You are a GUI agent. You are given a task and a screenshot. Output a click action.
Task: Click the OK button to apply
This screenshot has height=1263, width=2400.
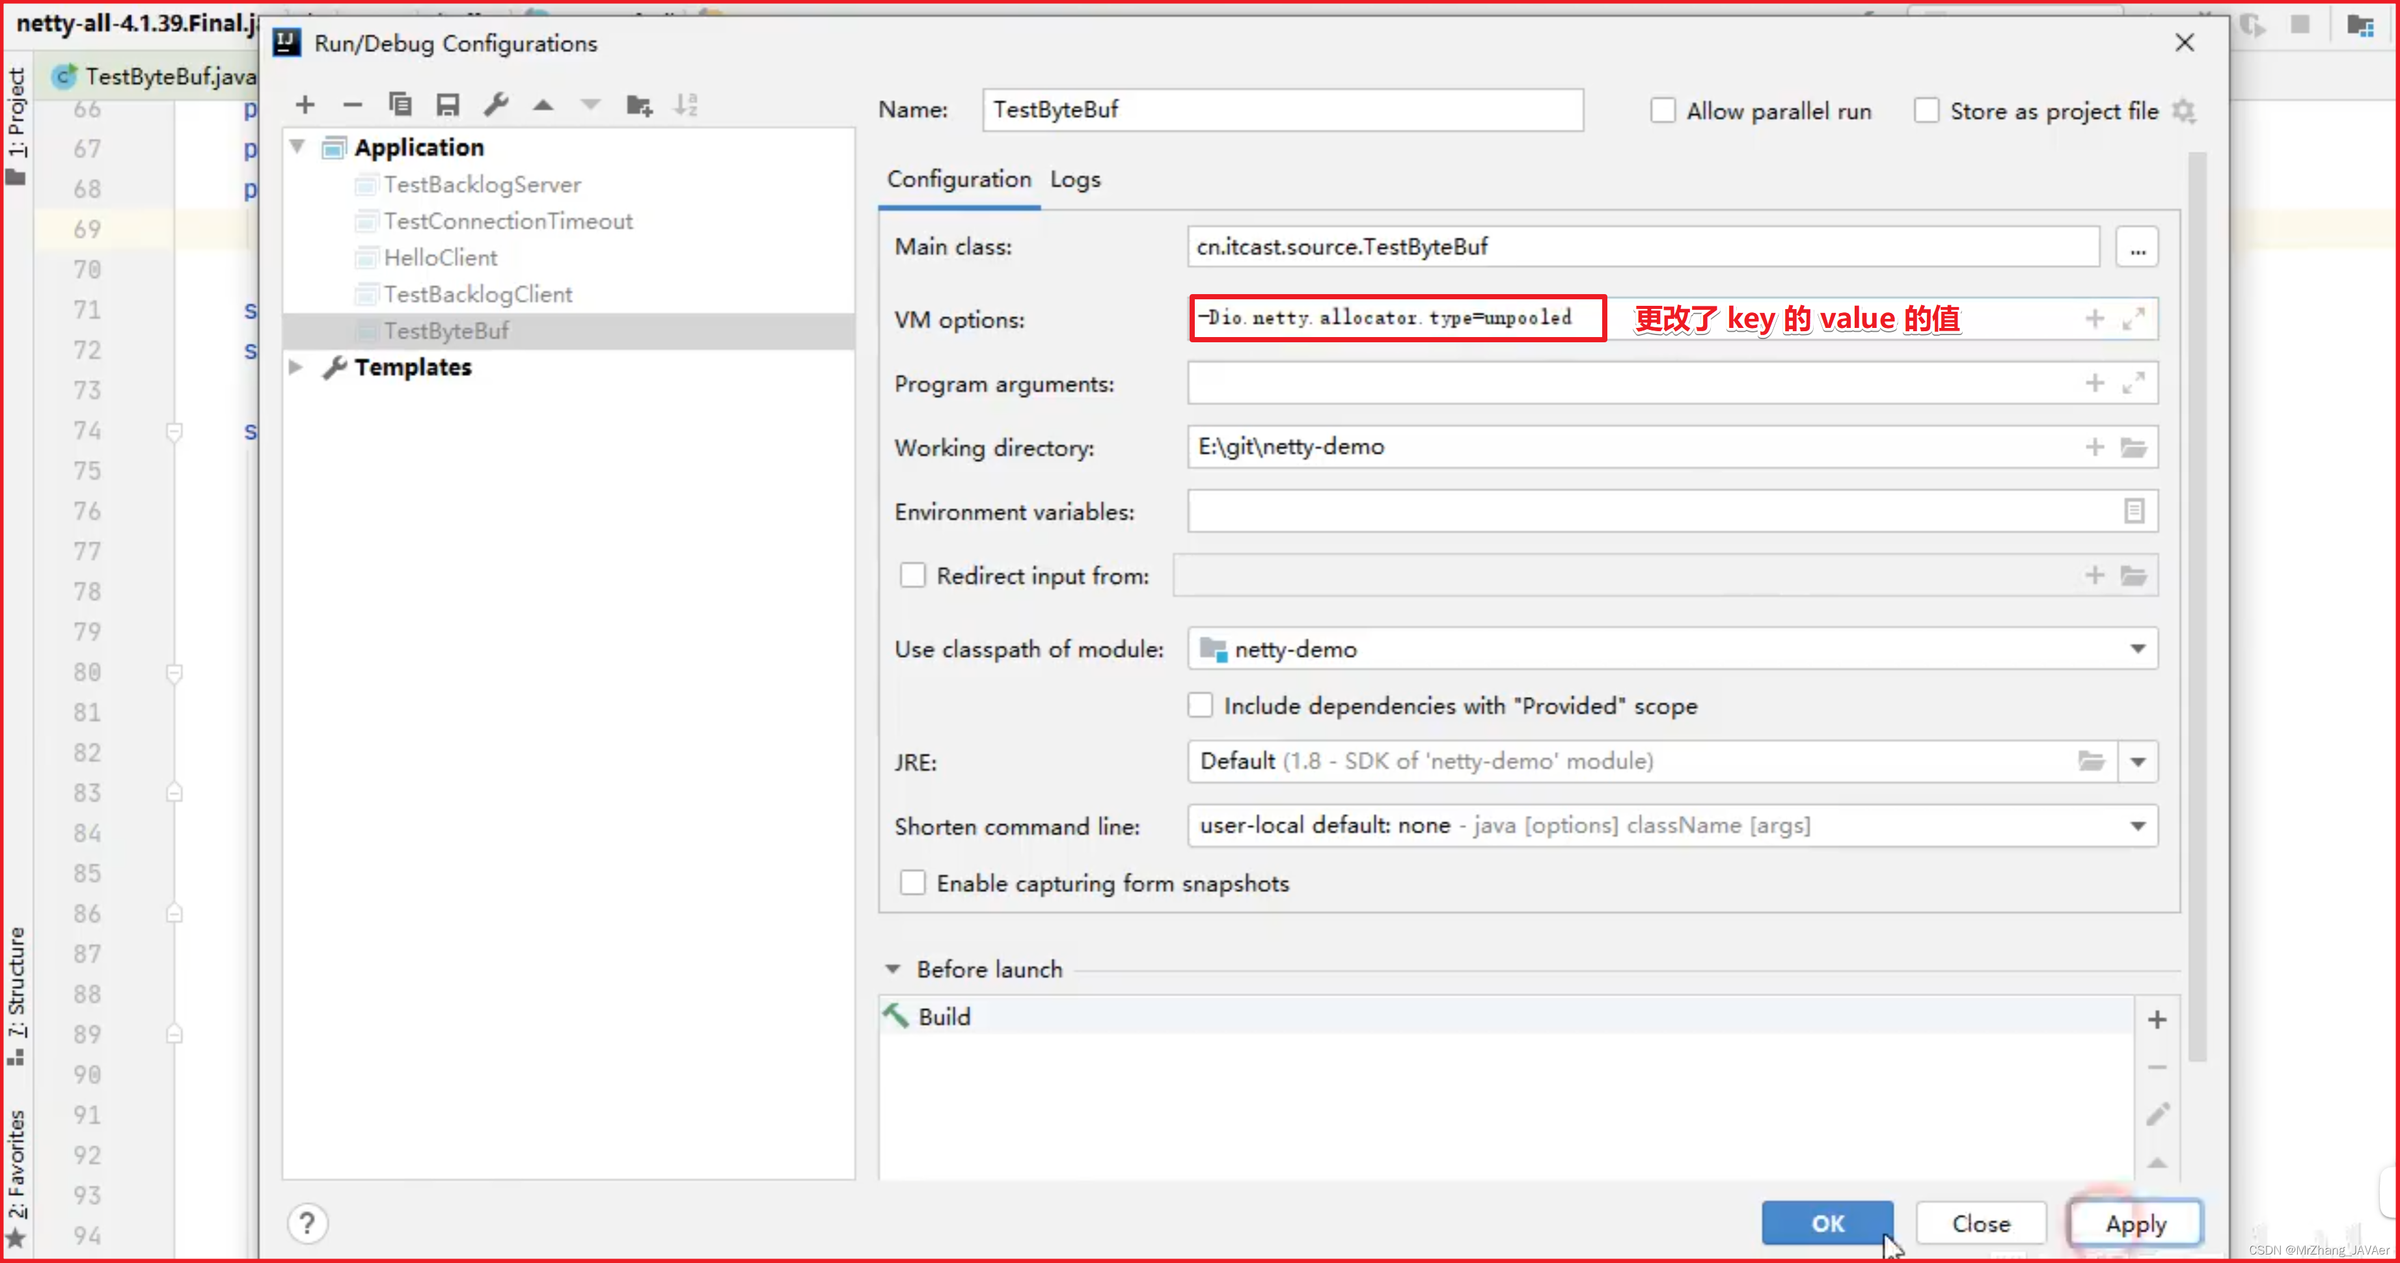[x=1829, y=1223]
